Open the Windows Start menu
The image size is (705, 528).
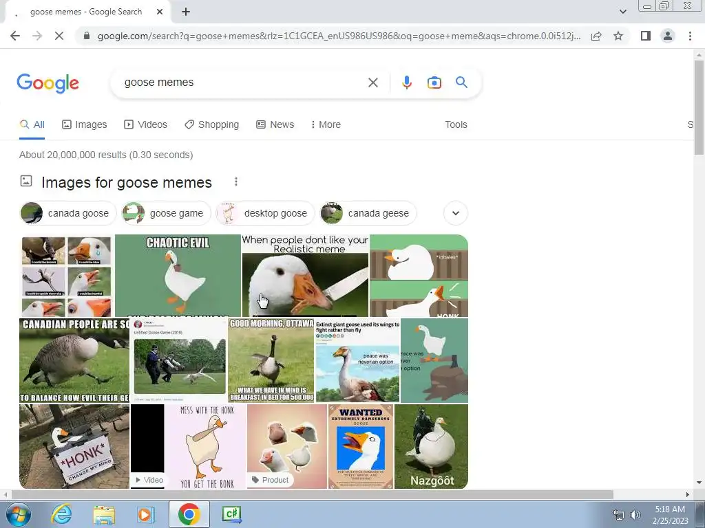19,514
